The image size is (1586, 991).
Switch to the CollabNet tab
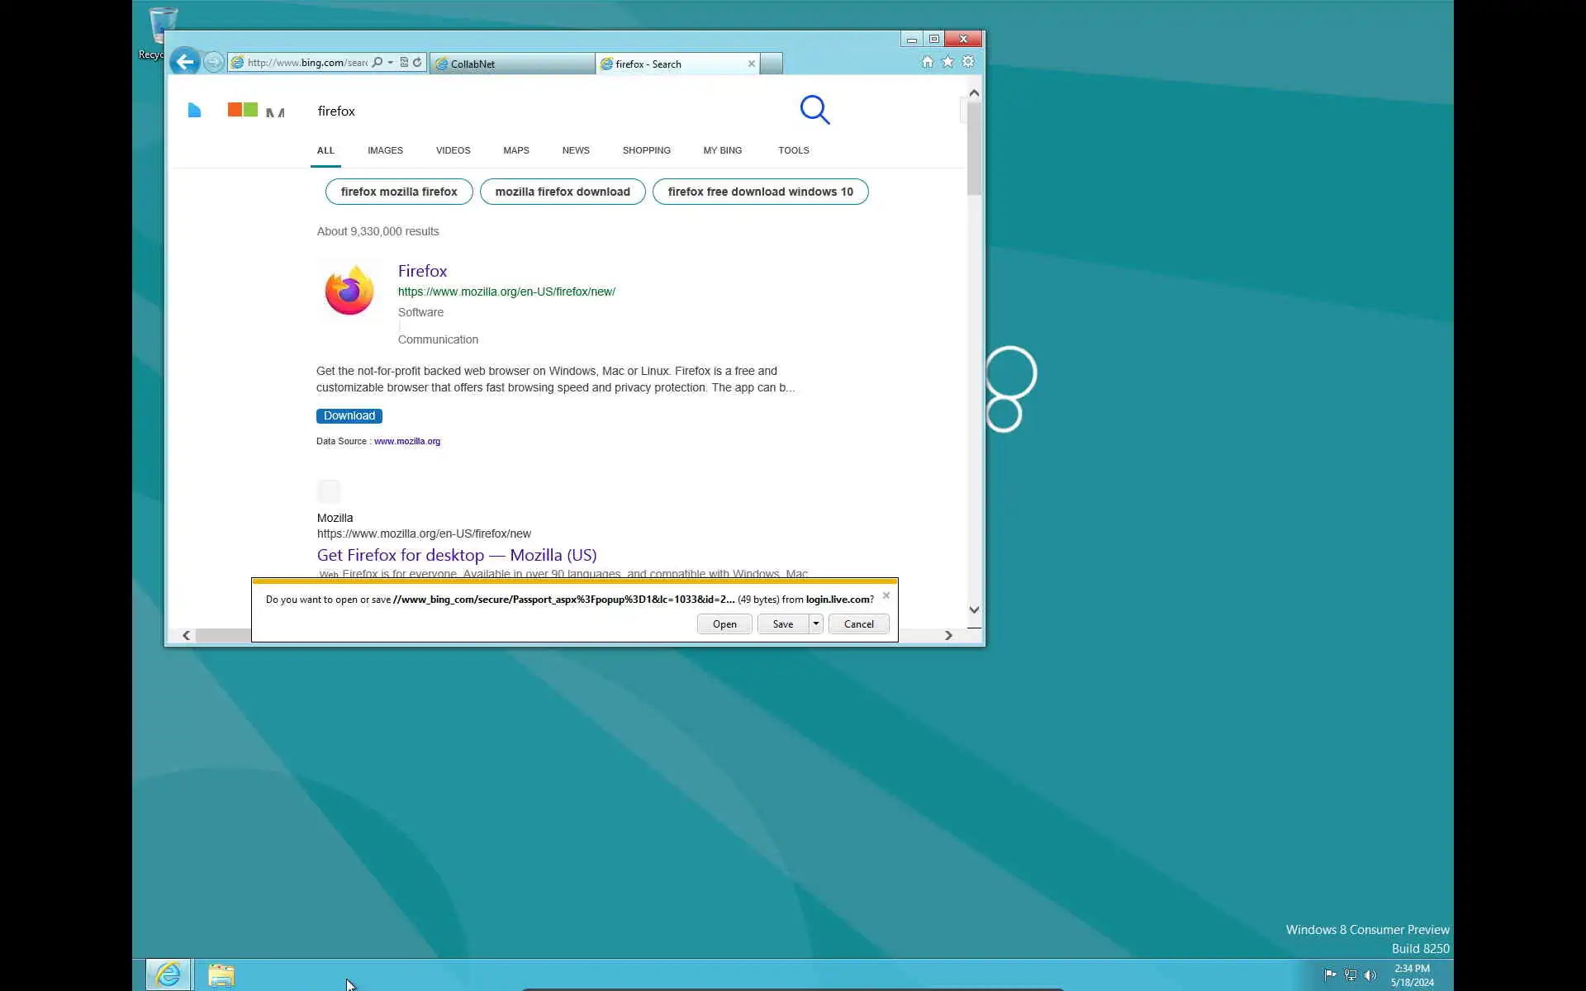point(510,64)
